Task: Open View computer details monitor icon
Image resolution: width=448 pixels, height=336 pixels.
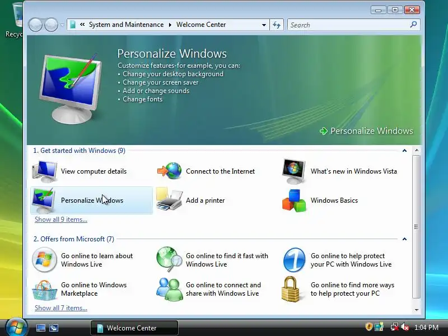Action: click(44, 171)
